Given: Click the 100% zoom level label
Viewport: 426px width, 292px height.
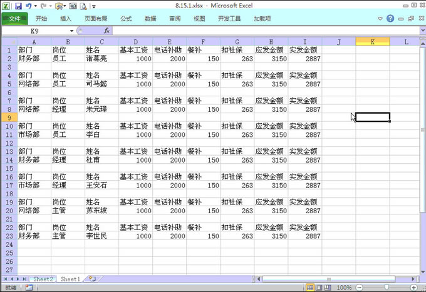Looking at the screenshot, I should [x=344, y=288].
